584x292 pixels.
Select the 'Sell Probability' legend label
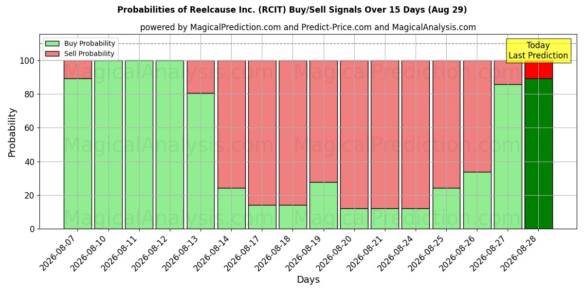89,54
